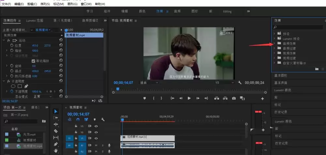Image resolution: width=326 pixels, height=155 pixels.
Task: Click the Effects panel search field
Action: [x=298, y=27]
